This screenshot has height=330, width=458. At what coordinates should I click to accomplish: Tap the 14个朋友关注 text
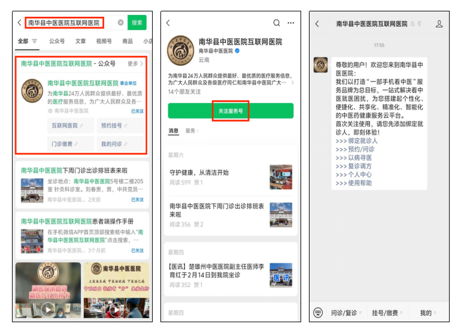[184, 92]
